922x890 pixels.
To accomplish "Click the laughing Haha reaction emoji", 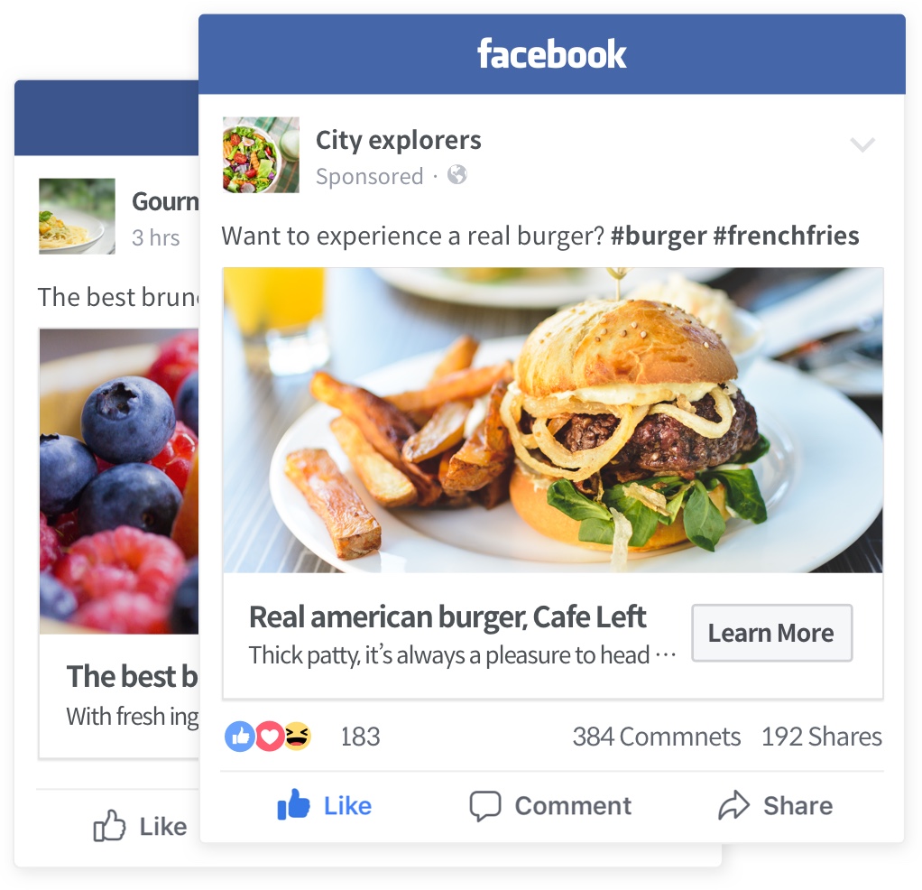I will pos(298,736).
